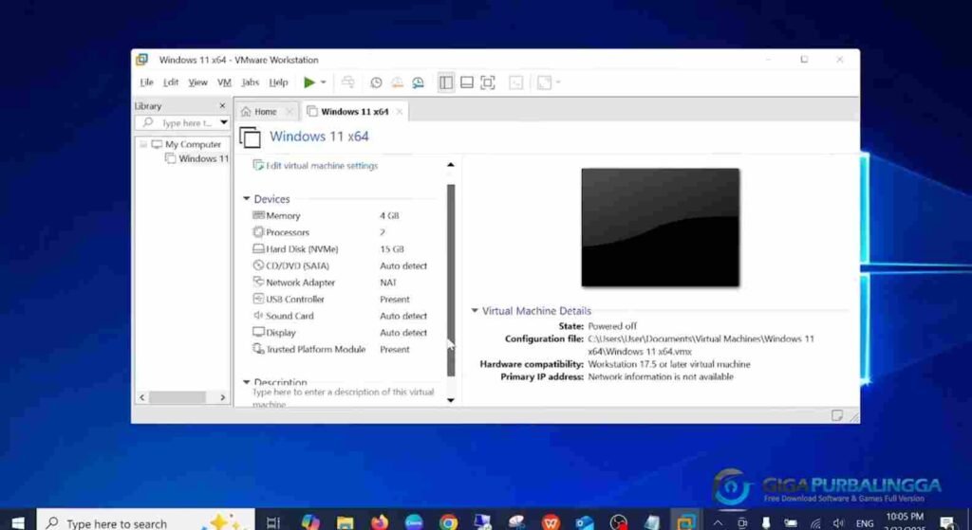The width and height of the screenshot is (972, 530).
Task: Close the Home tab
Action: pyautogui.click(x=289, y=112)
